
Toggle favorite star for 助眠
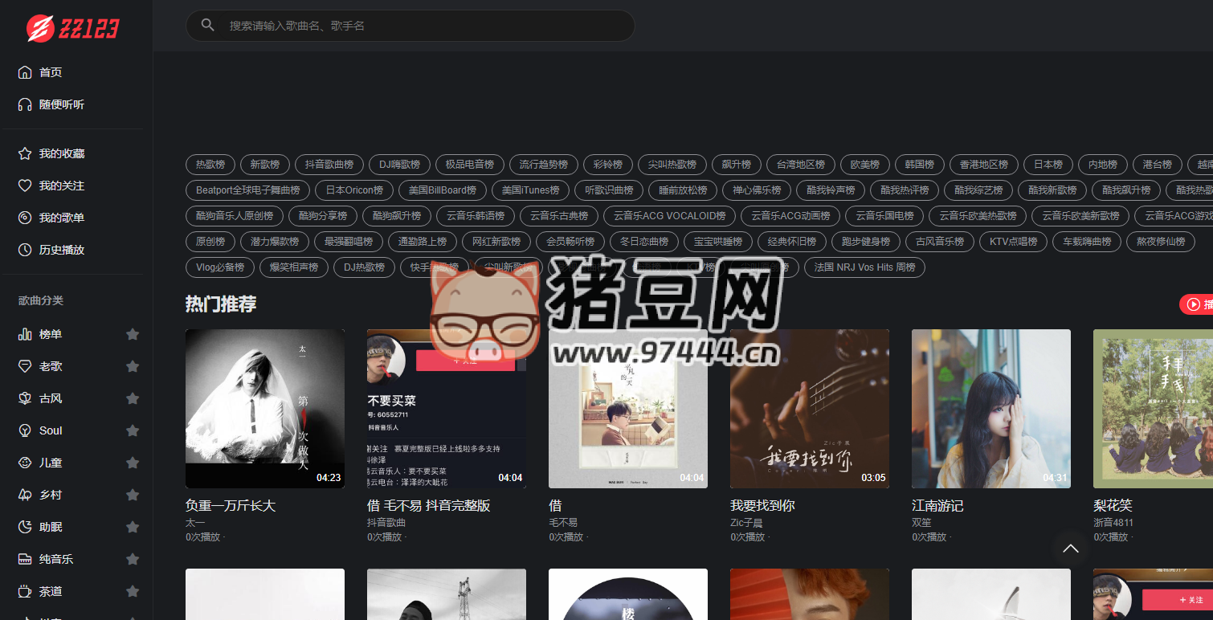[x=133, y=527]
